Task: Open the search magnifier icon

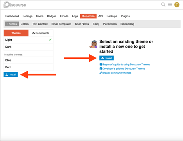Action: 163,5
